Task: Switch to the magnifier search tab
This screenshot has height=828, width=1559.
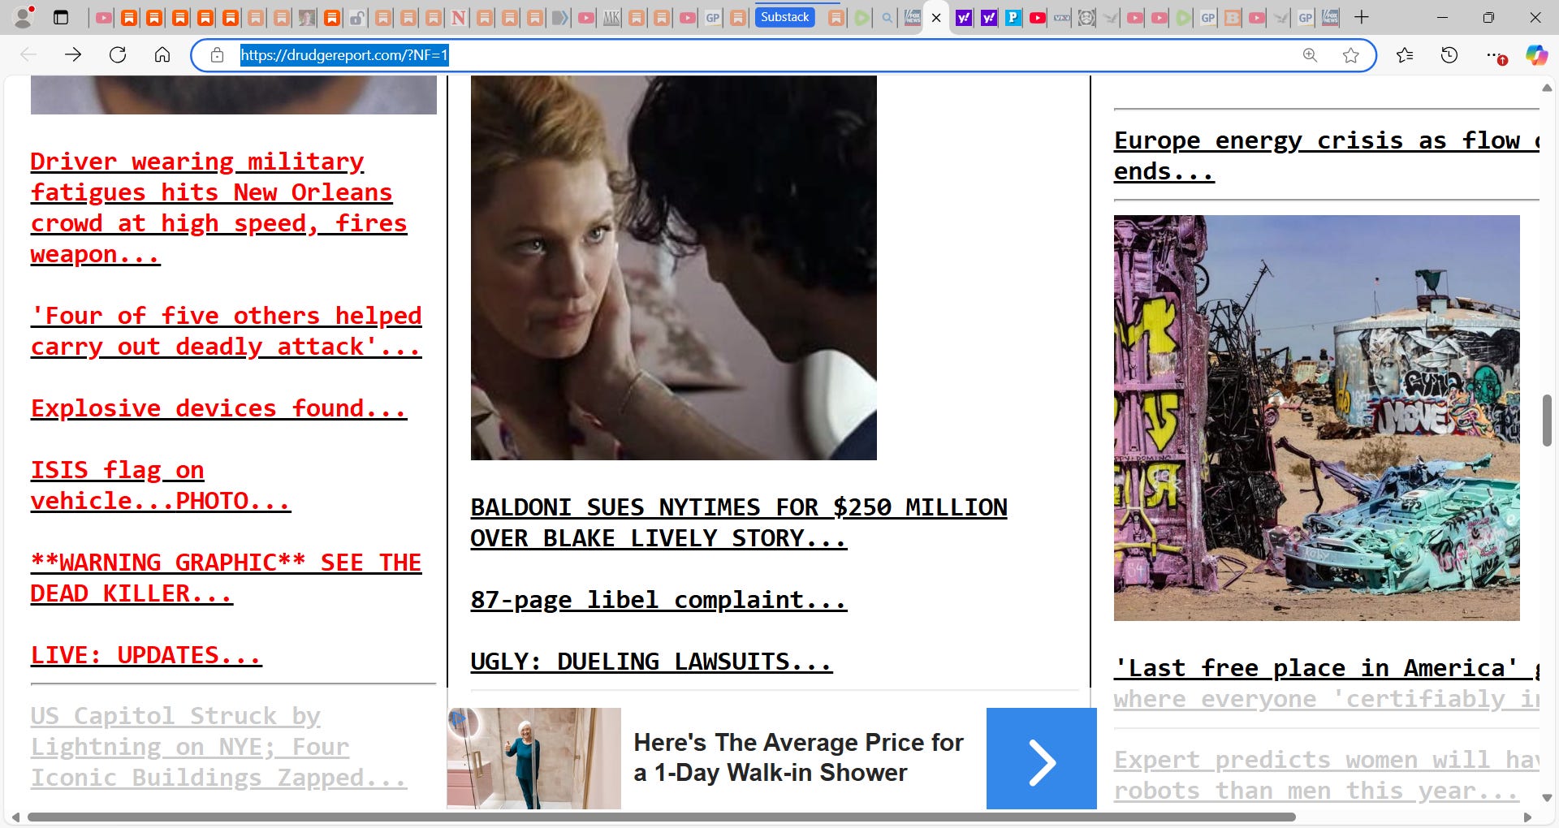Action: tap(887, 18)
